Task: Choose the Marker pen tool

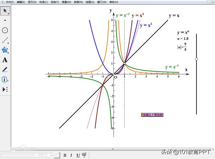Action: click(x=5, y=69)
